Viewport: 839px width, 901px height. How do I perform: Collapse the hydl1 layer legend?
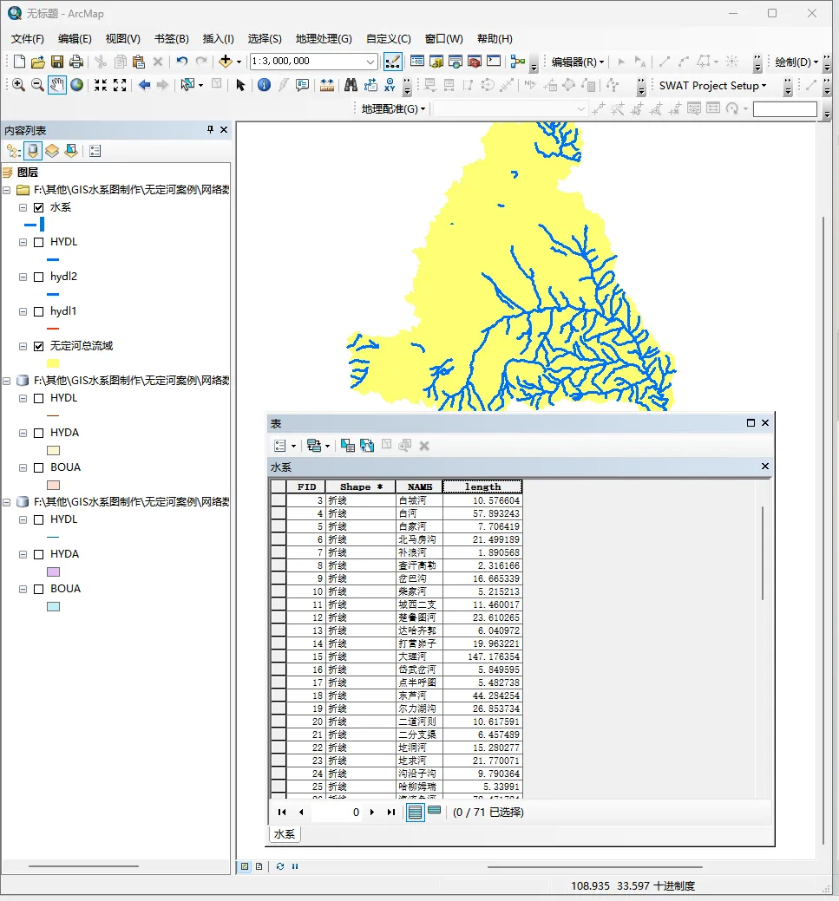click(x=23, y=311)
